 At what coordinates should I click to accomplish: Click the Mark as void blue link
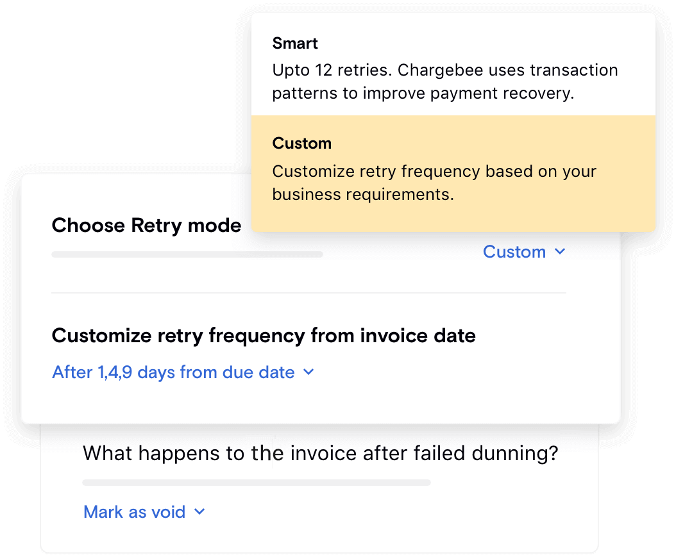click(x=133, y=512)
